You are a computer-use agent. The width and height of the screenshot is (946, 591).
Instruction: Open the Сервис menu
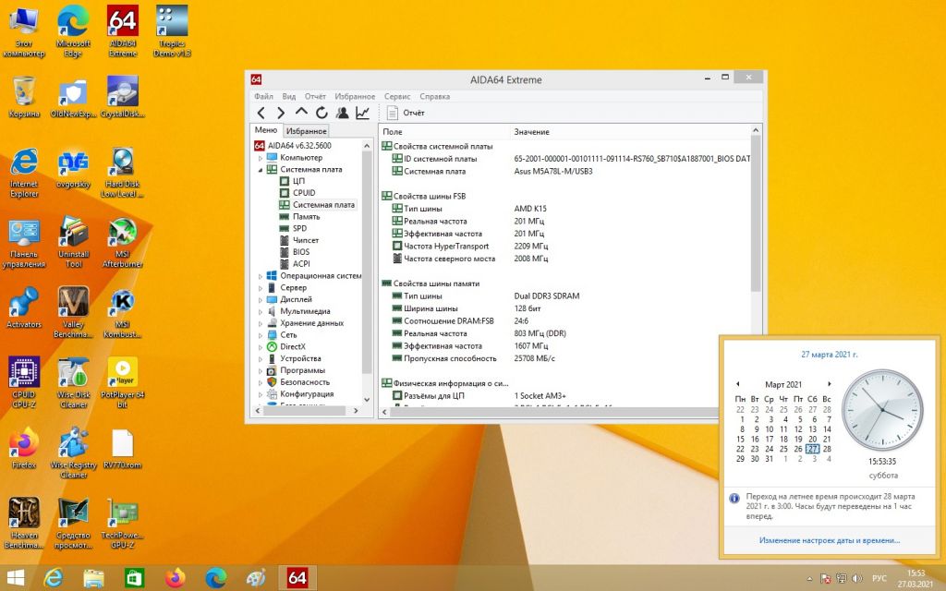point(397,96)
